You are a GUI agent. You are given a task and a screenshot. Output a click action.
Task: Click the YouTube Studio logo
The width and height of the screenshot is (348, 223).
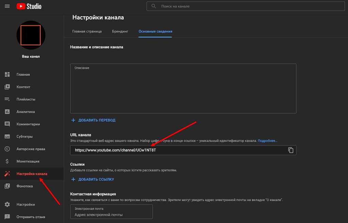click(29, 6)
